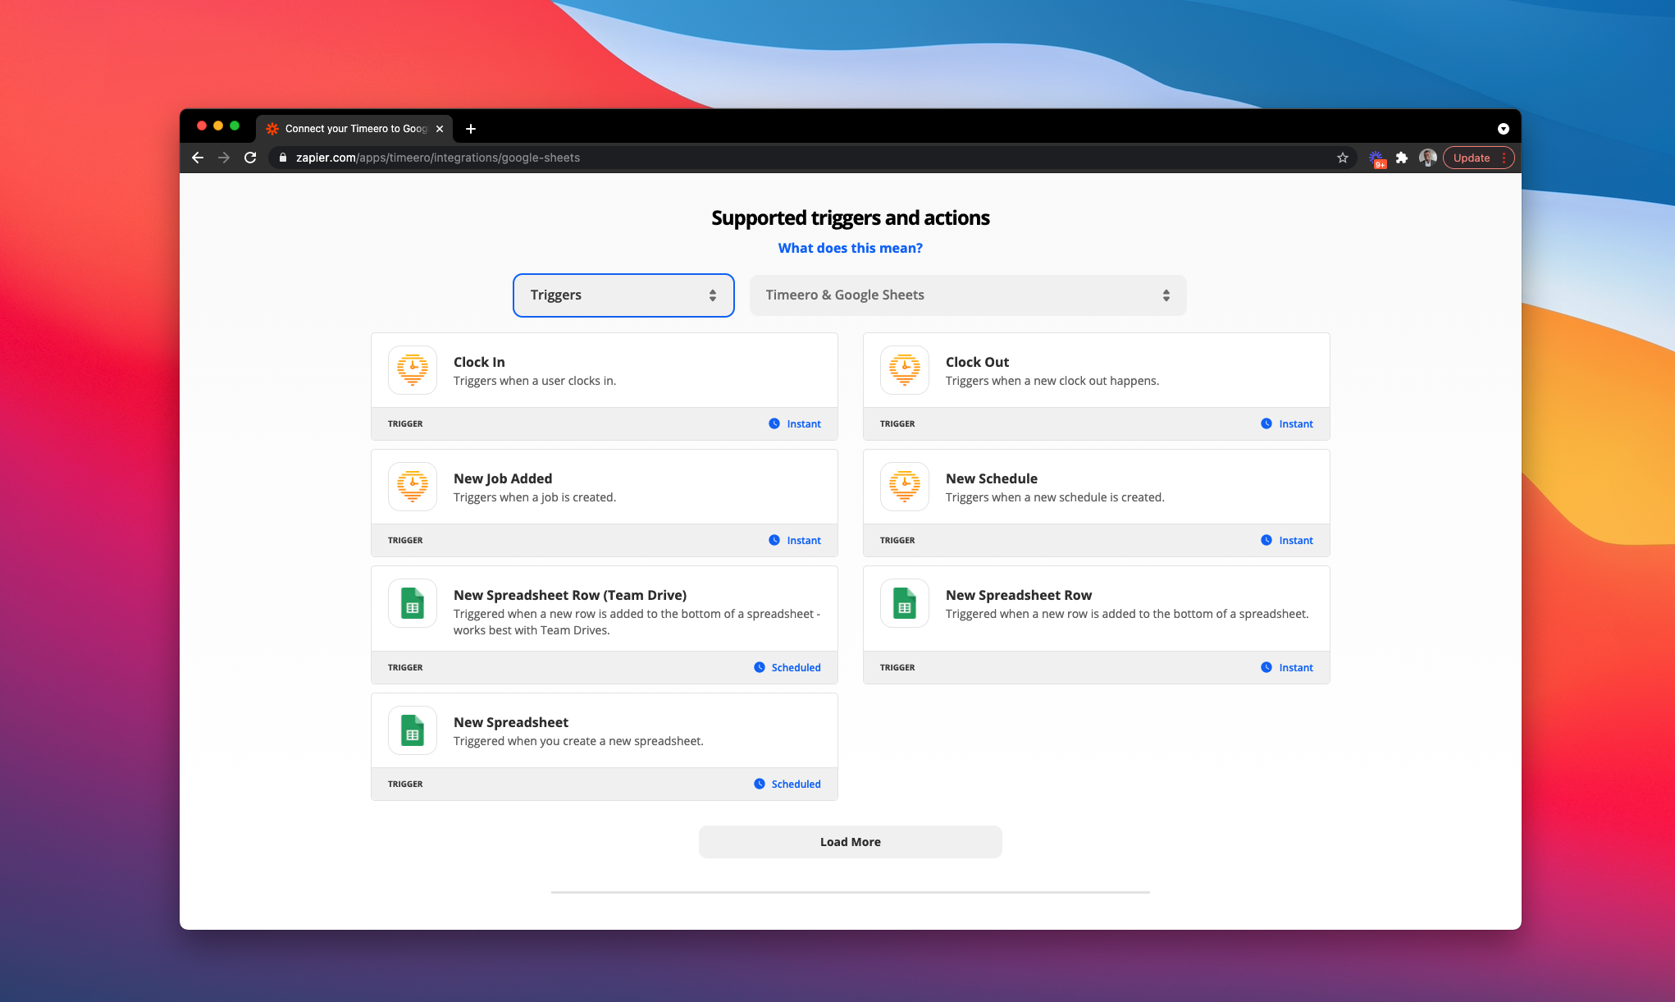The width and height of the screenshot is (1675, 1002).
Task: Click the Timeero icon on New Schedule card
Action: point(905,487)
